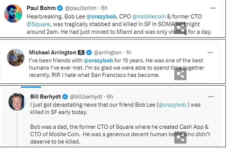
Task: Open Paul Bohm's profile picture
Action: pos(14,14)
